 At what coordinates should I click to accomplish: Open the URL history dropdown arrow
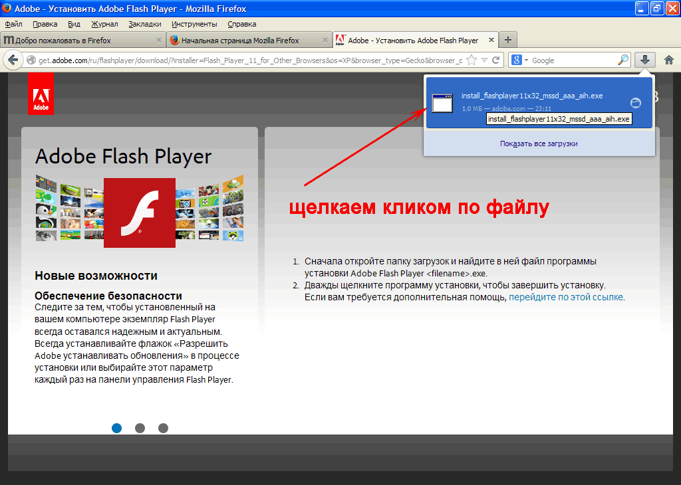pos(484,60)
